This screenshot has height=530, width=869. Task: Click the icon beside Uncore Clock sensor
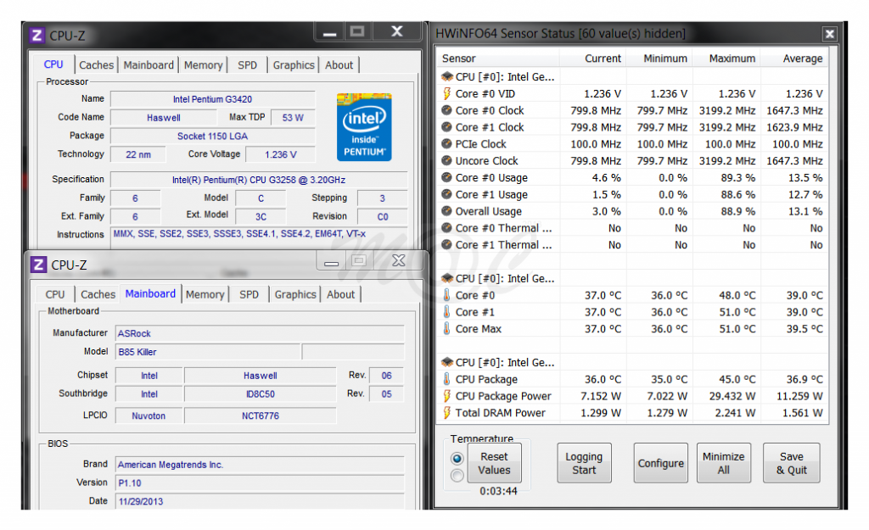click(x=446, y=160)
